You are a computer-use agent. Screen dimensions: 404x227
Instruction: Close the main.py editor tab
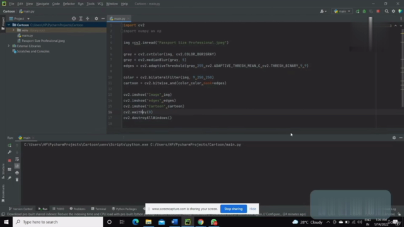click(x=128, y=18)
